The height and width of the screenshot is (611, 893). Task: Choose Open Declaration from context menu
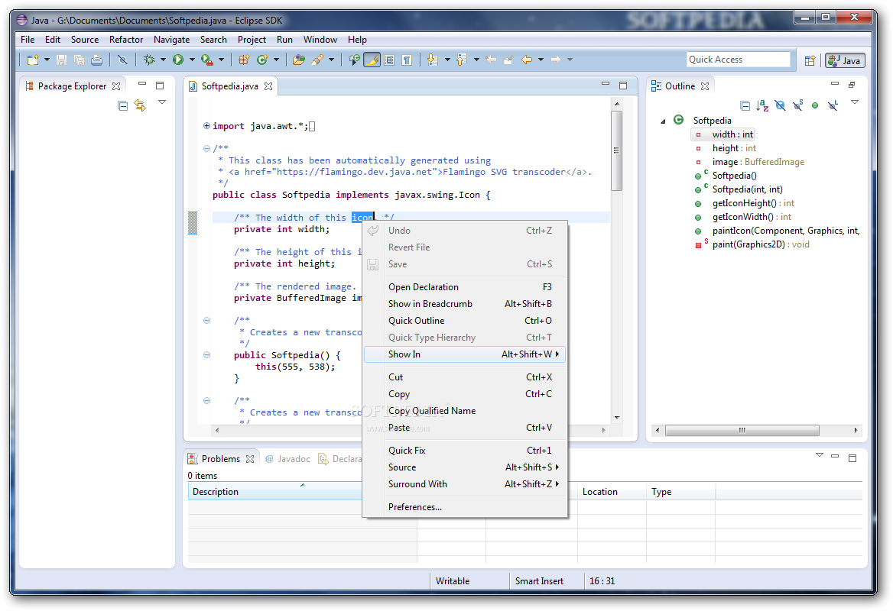(x=466, y=287)
